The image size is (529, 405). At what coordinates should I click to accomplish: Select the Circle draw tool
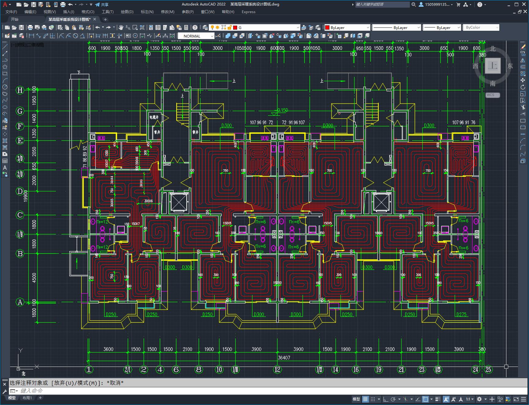5,87
